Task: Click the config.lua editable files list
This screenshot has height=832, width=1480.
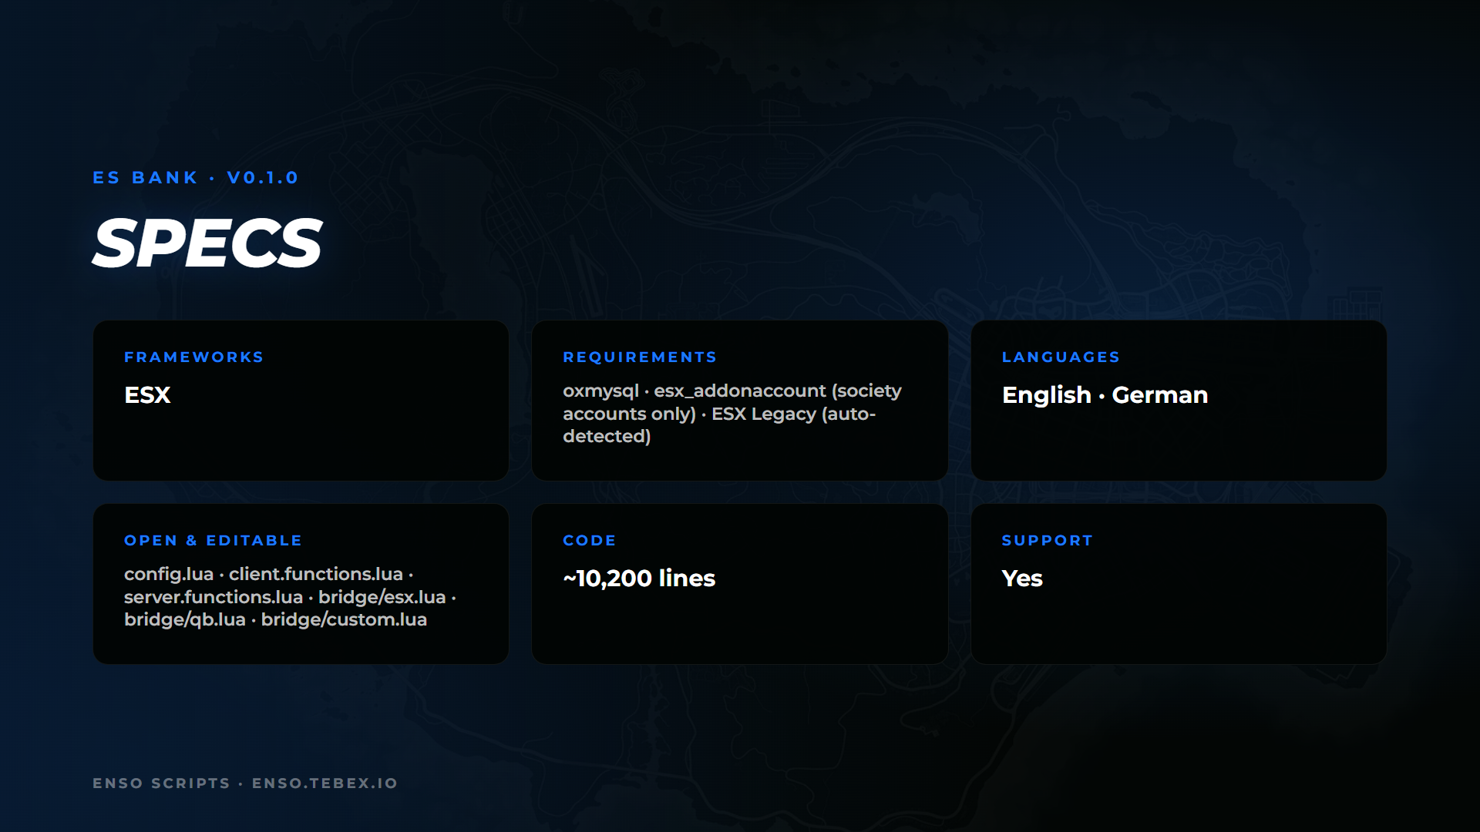Action: (x=291, y=597)
